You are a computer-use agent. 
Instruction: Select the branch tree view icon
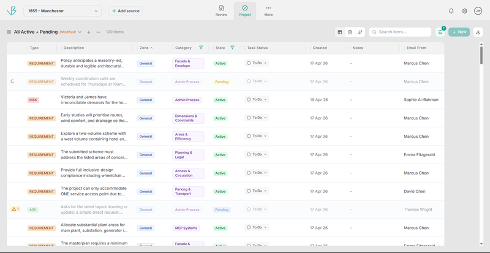360,32
